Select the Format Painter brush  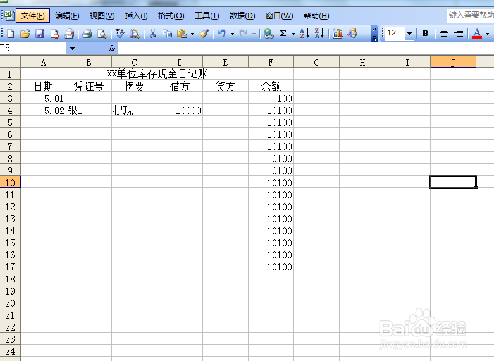point(204,34)
